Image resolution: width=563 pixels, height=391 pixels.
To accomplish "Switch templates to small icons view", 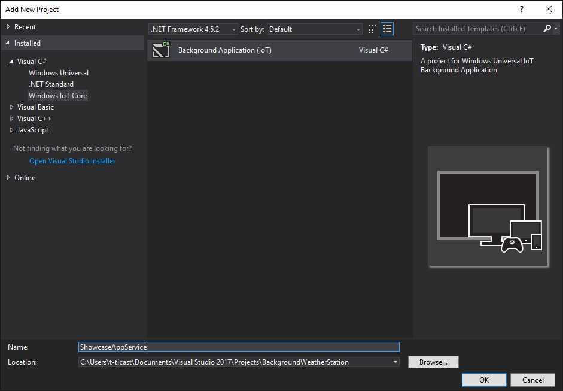I will point(372,28).
